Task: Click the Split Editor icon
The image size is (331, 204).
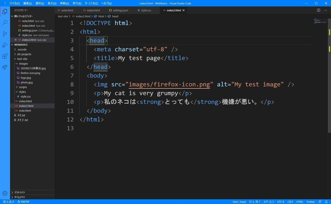Action: [x=319, y=10]
